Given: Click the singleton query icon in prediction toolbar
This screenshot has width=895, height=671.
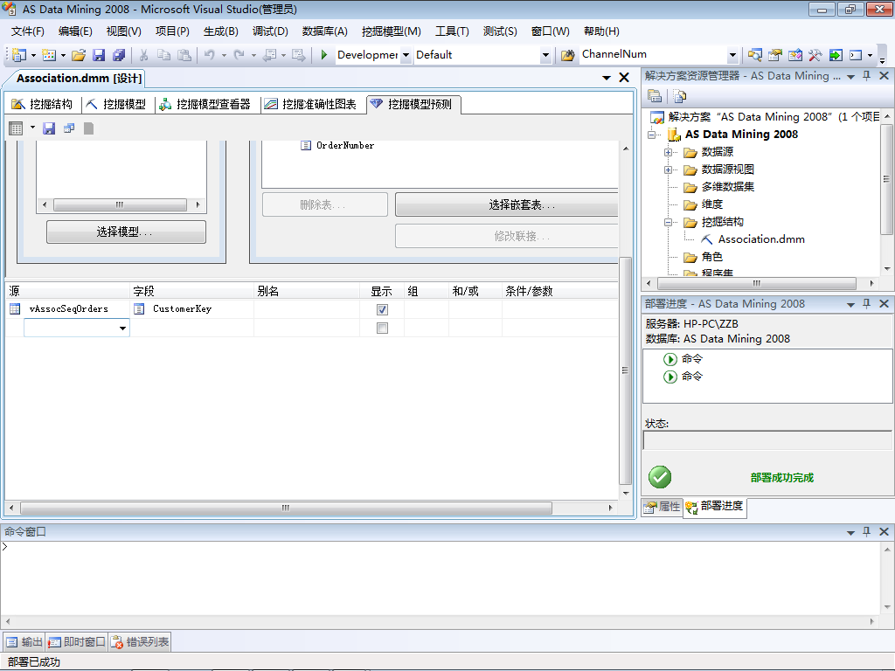Looking at the screenshot, I should [x=69, y=128].
